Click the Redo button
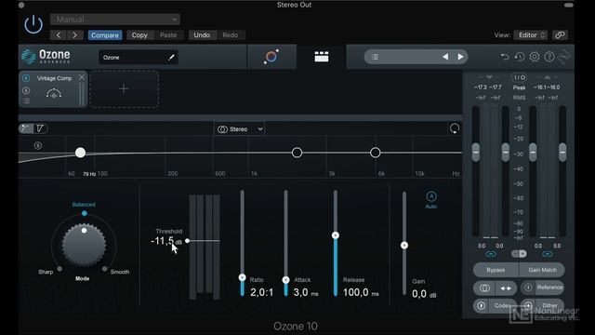 pyautogui.click(x=231, y=35)
